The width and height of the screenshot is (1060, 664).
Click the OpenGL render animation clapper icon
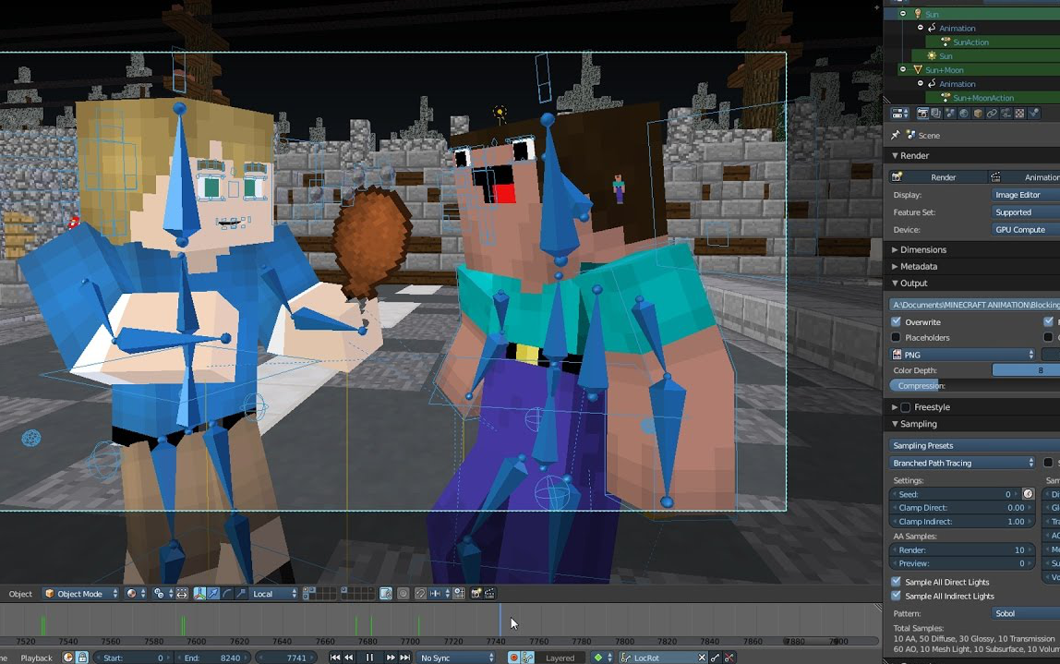[x=489, y=594]
